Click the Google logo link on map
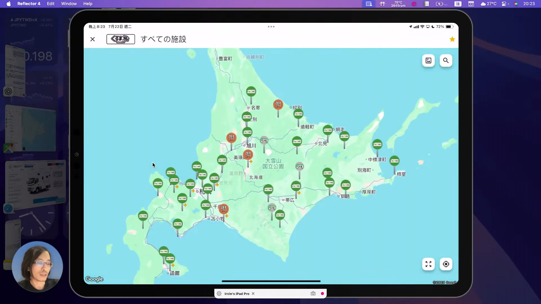 point(94,279)
